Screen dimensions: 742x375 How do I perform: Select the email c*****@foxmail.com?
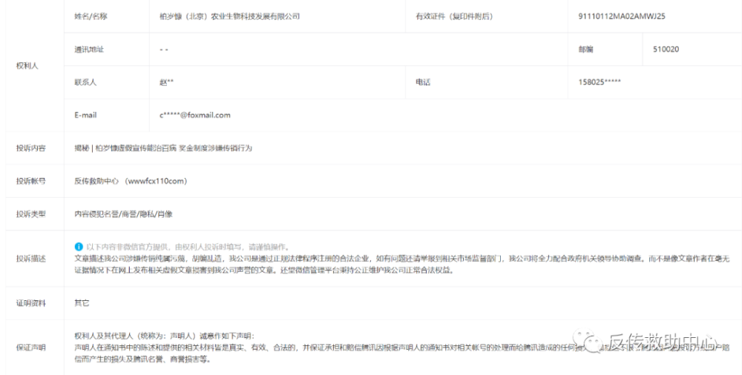pos(195,115)
